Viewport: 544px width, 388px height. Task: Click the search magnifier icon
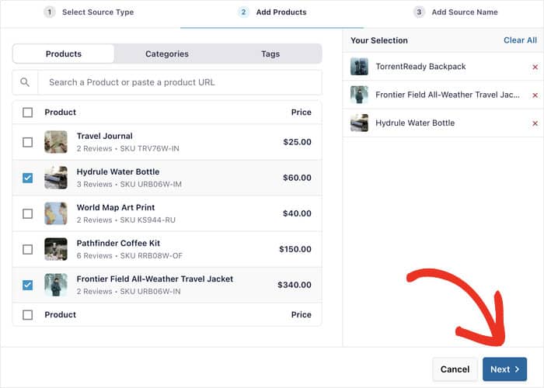coord(25,82)
